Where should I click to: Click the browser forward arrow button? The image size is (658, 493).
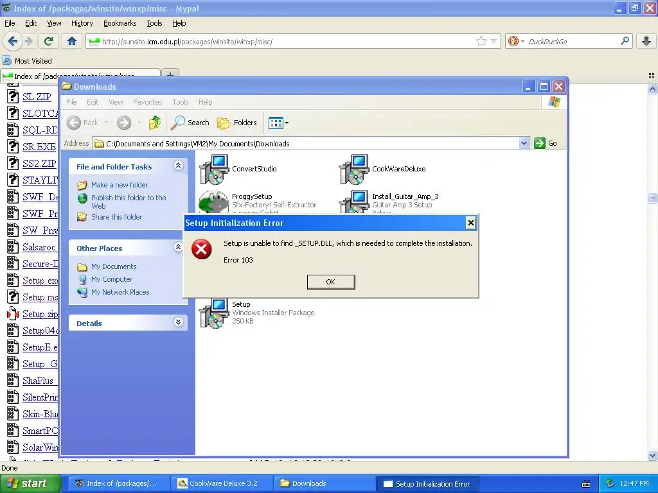(28, 41)
